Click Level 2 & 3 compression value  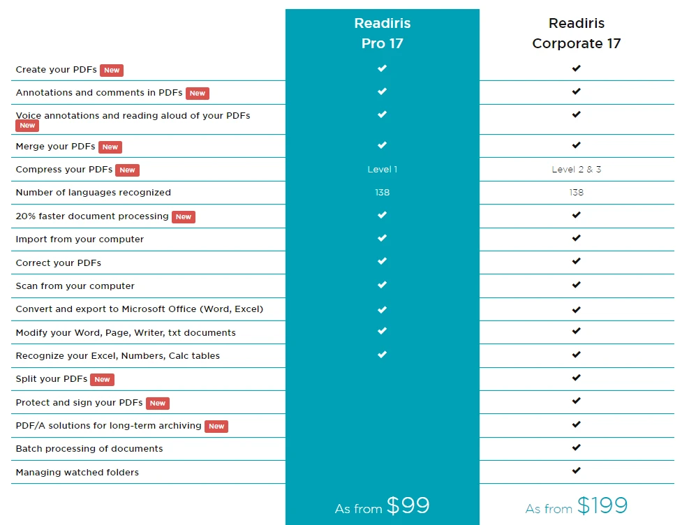pos(576,170)
